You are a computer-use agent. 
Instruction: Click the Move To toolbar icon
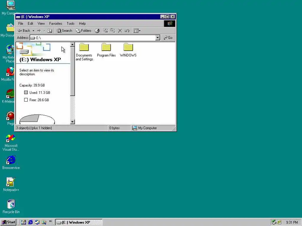point(106,31)
